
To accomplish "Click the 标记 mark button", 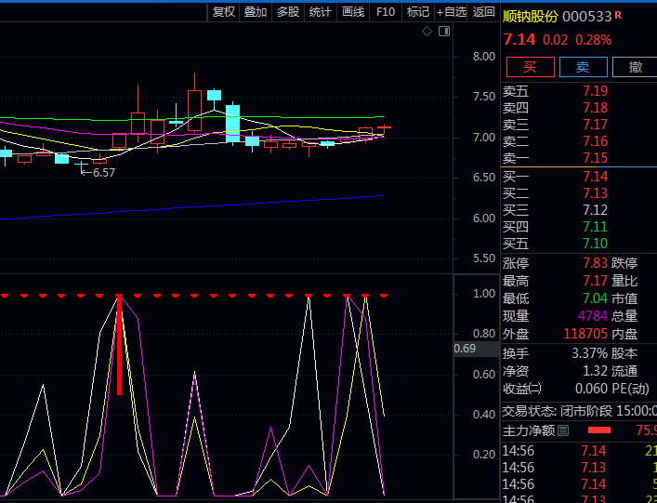I will (x=418, y=12).
